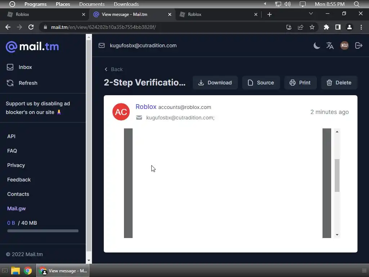View site lock information icon
The width and height of the screenshot is (369, 277).
pyautogui.click(x=45, y=27)
